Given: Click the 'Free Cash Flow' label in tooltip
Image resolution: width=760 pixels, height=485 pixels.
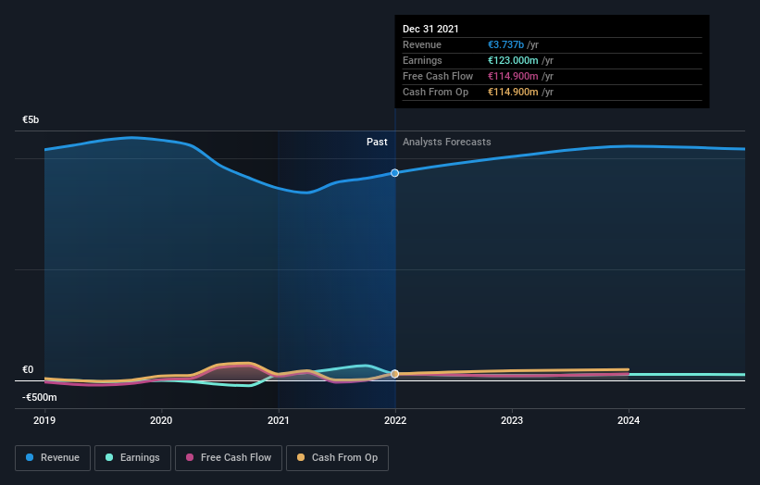Looking at the screenshot, I should [x=438, y=76].
